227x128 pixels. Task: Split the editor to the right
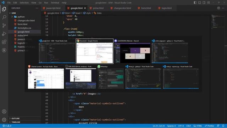click(x=218, y=8)
